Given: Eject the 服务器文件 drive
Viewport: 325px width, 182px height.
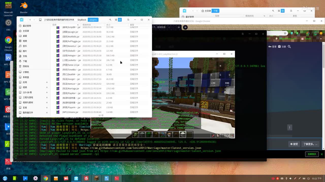Looking at the screenshot, I should 47,112.
